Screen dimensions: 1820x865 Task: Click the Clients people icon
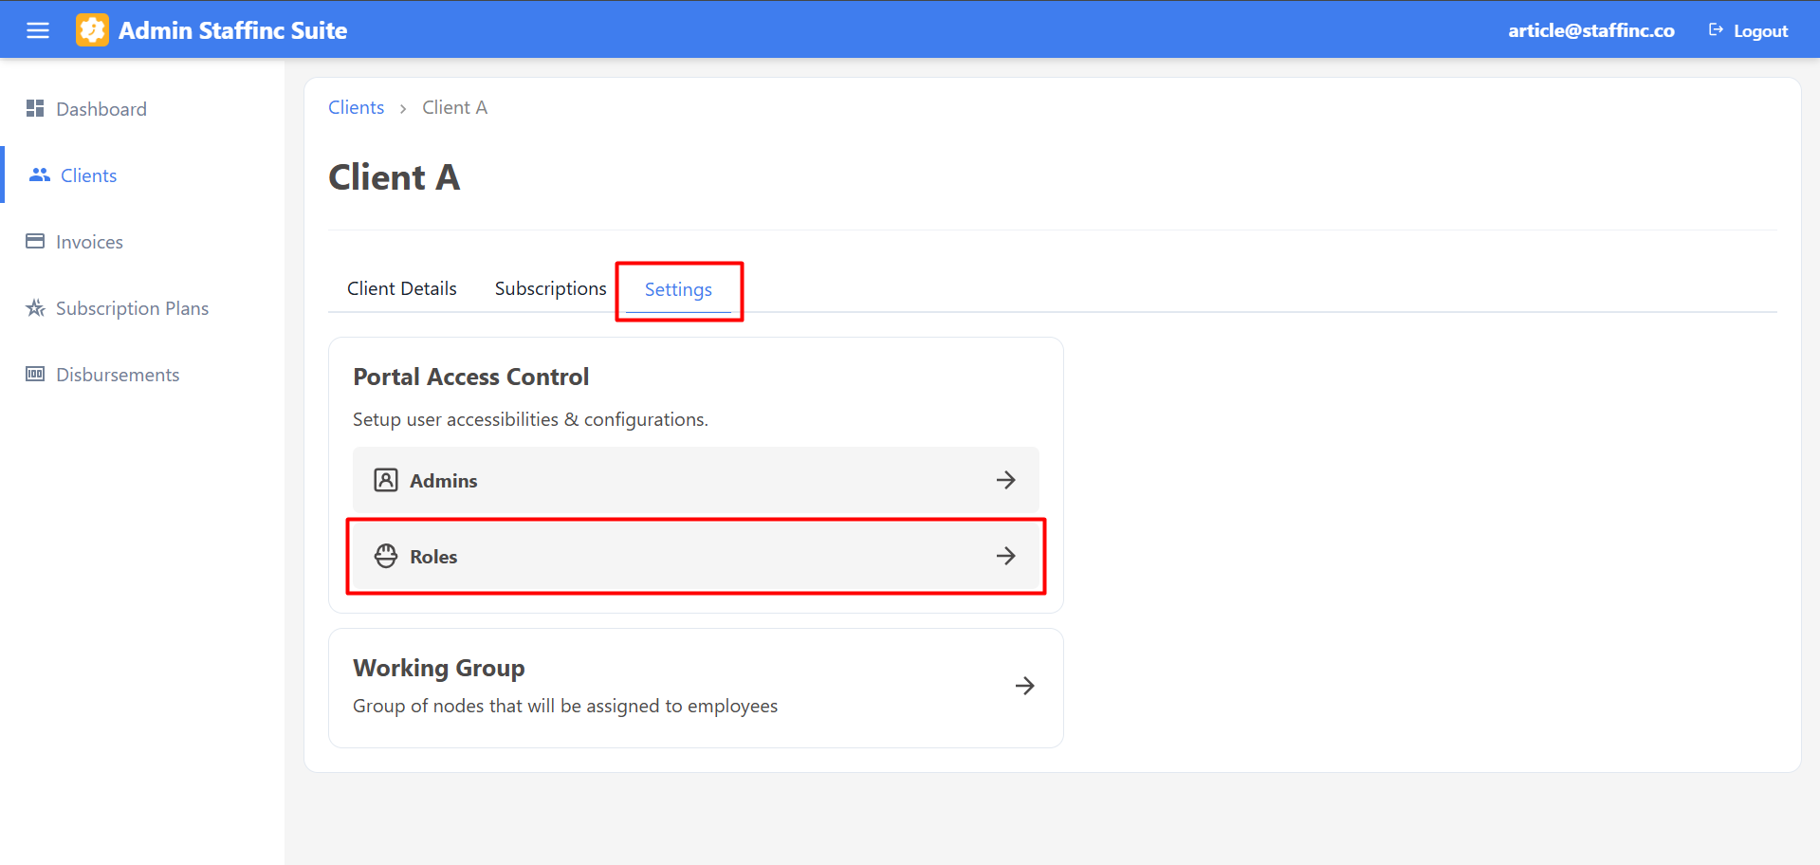[39, 175]
